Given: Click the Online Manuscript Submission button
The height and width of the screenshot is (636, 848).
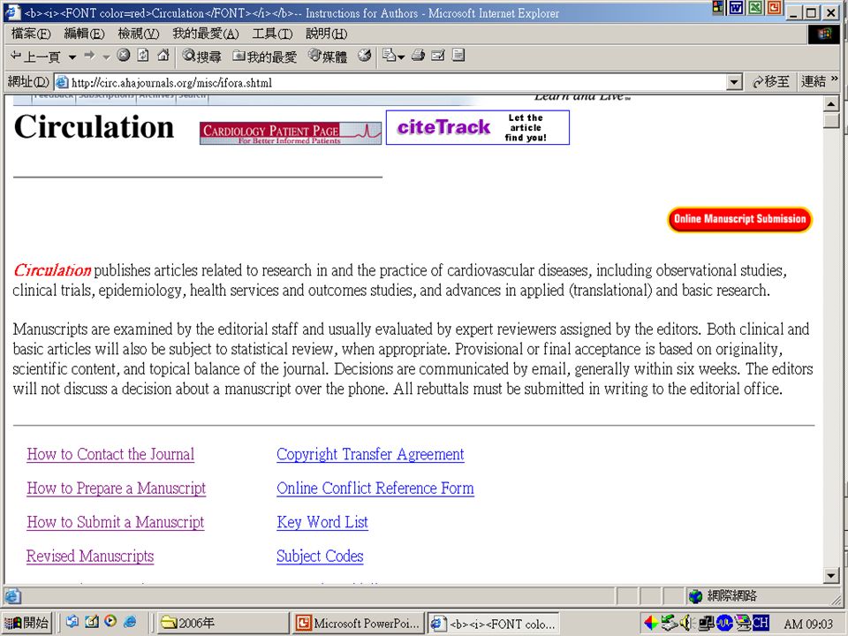Looking at the screenshot, I should [x=739, y=219].
